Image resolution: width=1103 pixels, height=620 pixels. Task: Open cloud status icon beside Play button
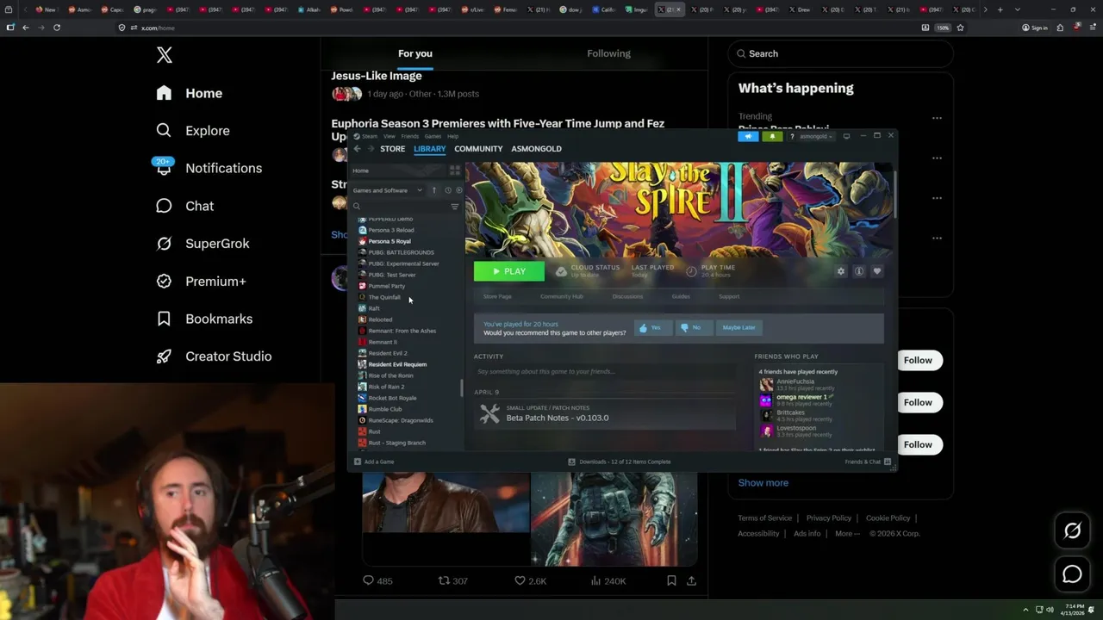(x=561, y=271)
